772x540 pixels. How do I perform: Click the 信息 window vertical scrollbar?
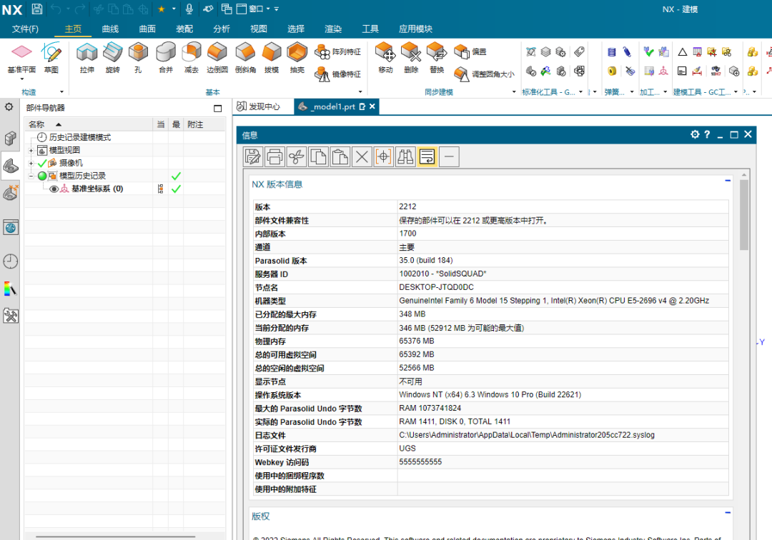[x=744, y=215]
